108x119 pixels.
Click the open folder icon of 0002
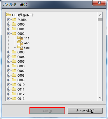(14, 33)
